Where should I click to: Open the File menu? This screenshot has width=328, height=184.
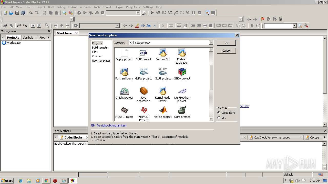click(x=3, y=7)
